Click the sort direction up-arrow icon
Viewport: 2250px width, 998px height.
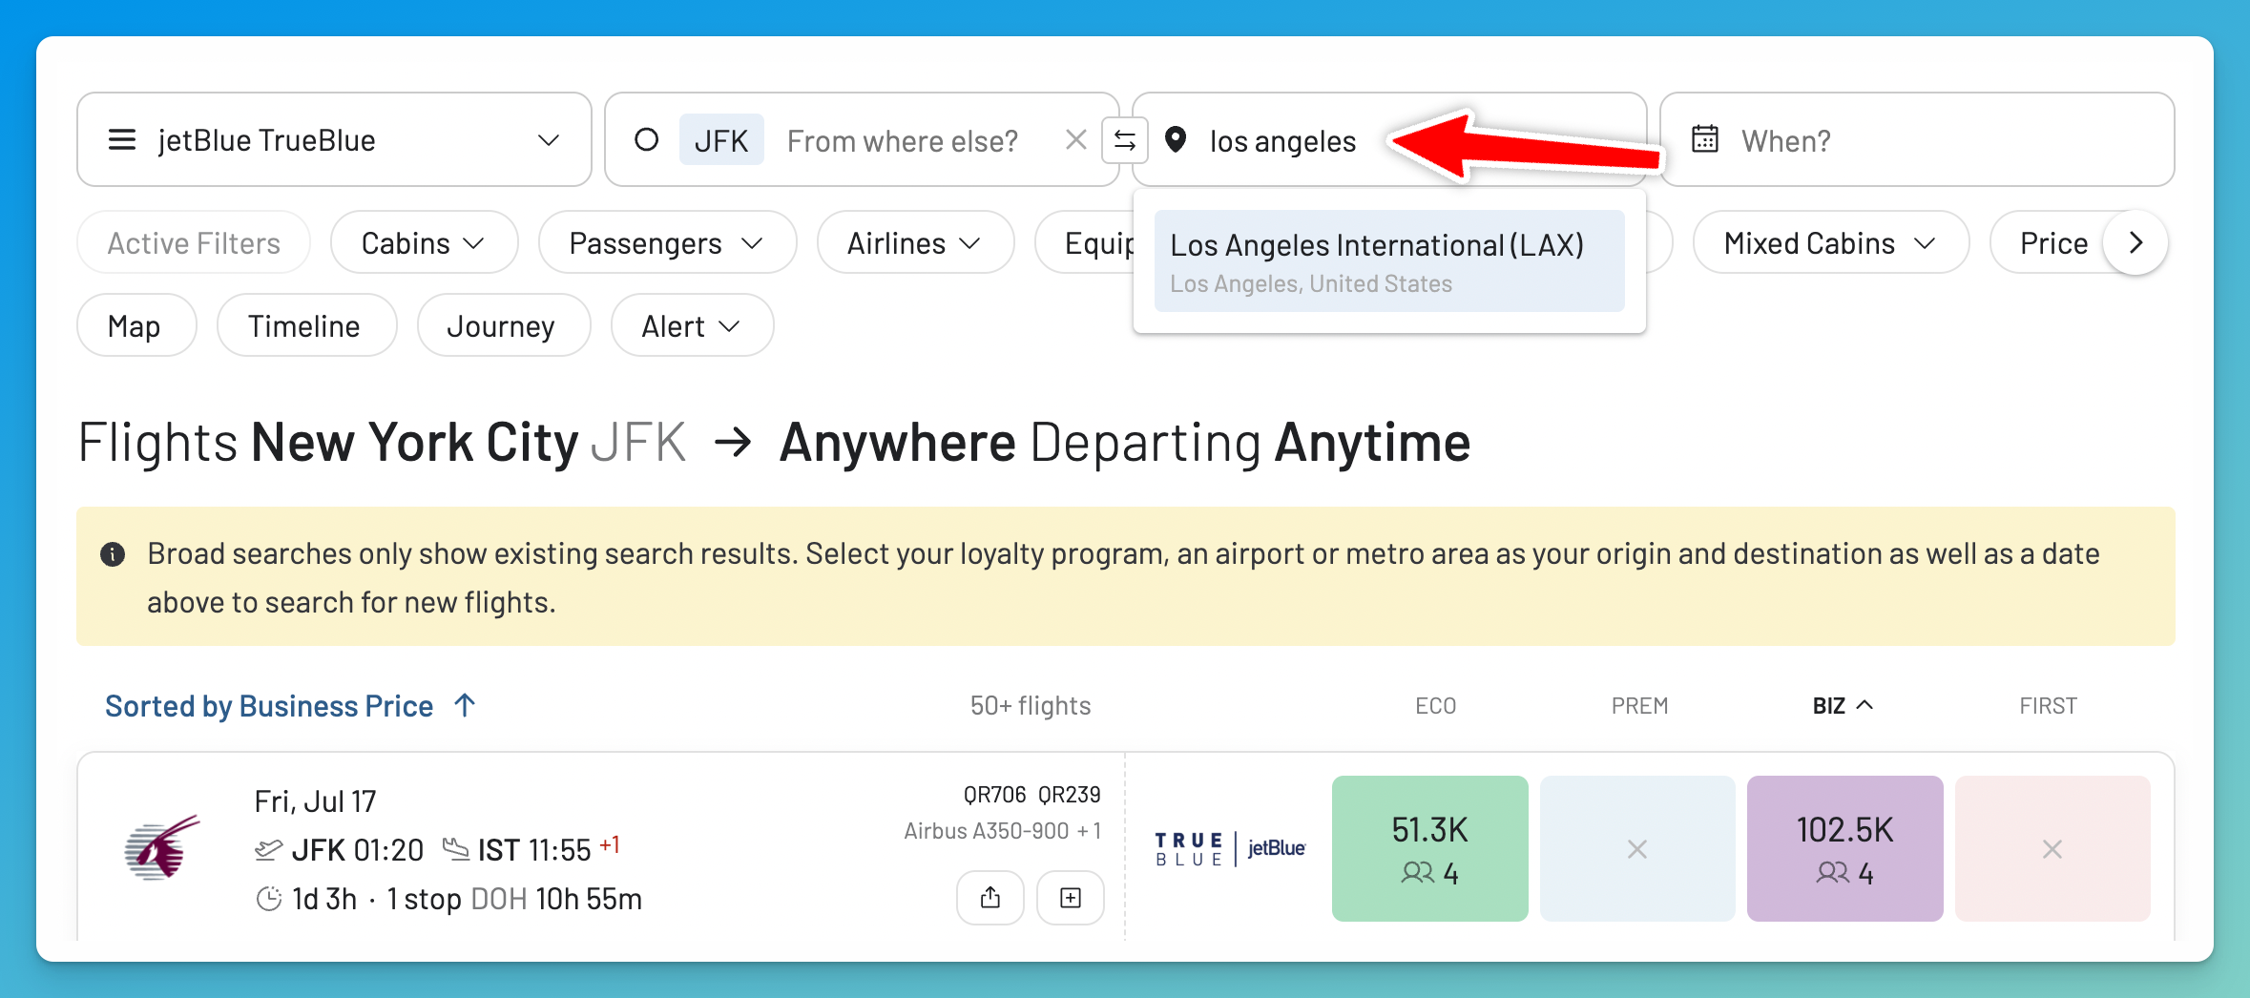click(x=465, y=705)
